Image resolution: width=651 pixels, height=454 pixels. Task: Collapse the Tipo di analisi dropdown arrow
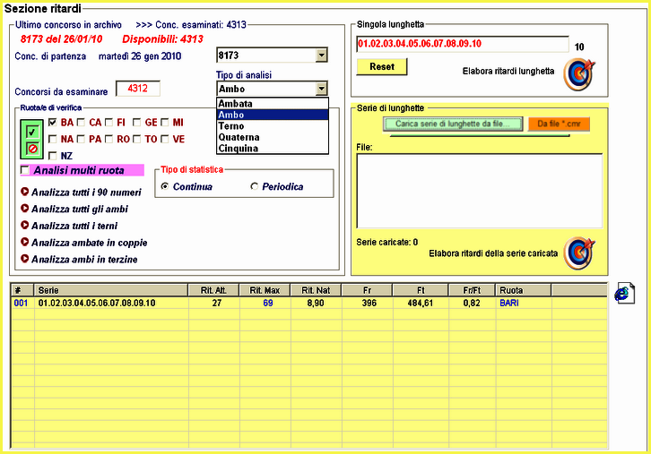[x=321, y=89]
